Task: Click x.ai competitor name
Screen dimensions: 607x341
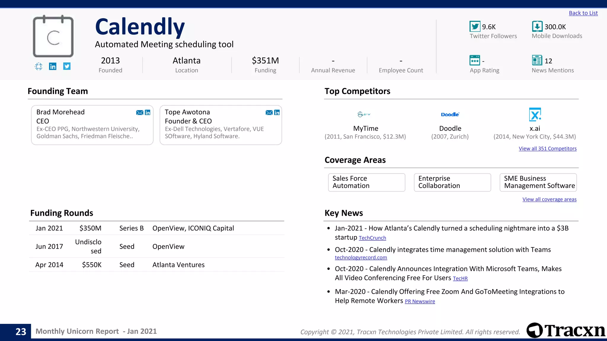Action: tap(535, 128)
